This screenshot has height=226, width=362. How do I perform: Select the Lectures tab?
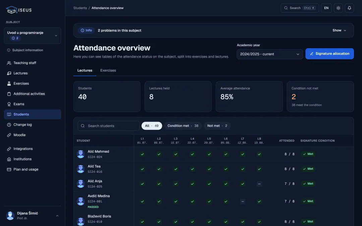(85, 71)
